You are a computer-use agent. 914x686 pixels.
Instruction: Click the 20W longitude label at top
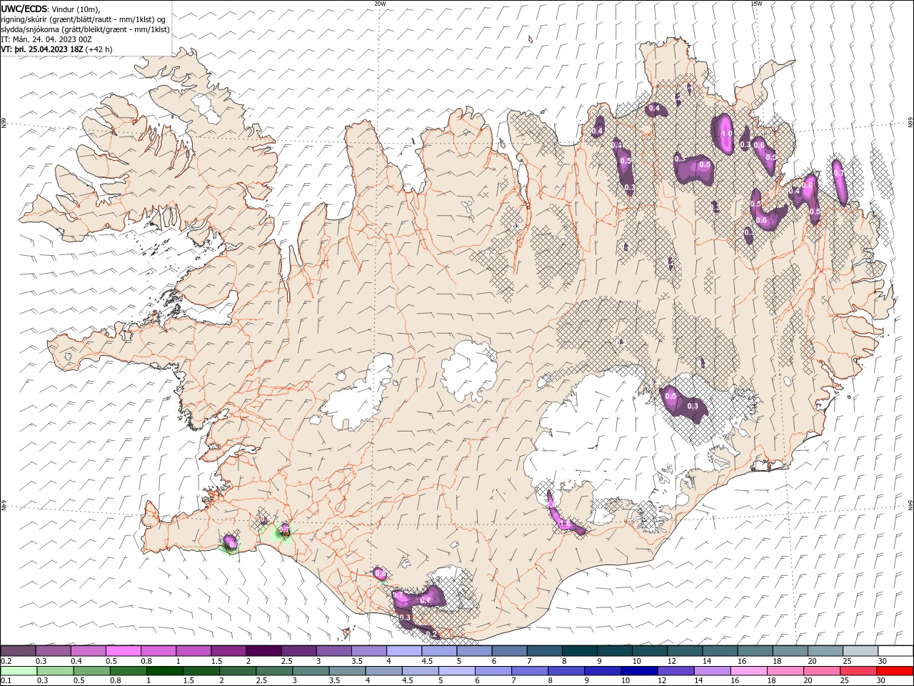[x=380, y=4]
